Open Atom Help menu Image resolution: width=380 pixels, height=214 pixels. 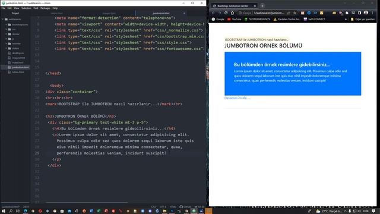55,8
